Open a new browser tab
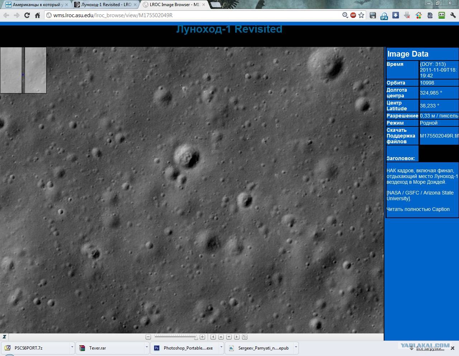 [x=215, y=5]
